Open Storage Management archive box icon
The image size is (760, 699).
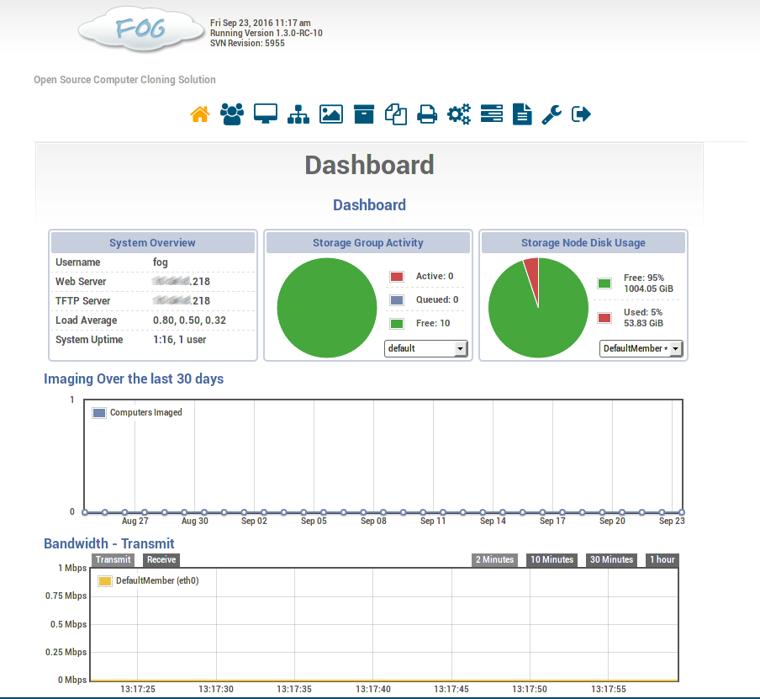364,114
